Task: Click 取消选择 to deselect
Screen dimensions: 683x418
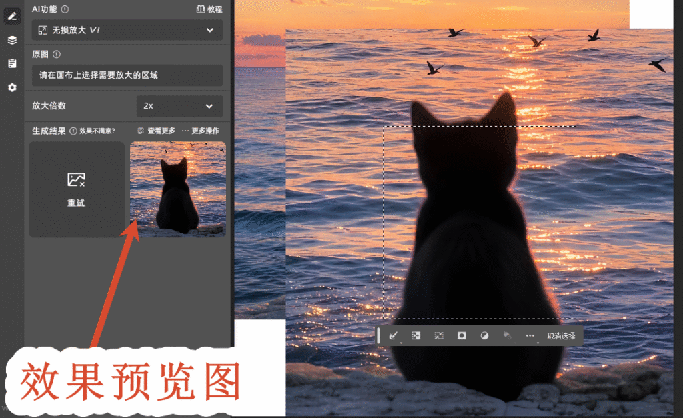Action: click(x=561, y=336)
